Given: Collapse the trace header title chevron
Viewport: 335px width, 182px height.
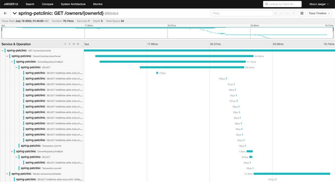Looking at the screenshot, I should click(14, 13).
